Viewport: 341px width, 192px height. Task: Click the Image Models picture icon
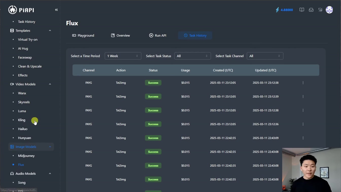click(x=12, y=147)
